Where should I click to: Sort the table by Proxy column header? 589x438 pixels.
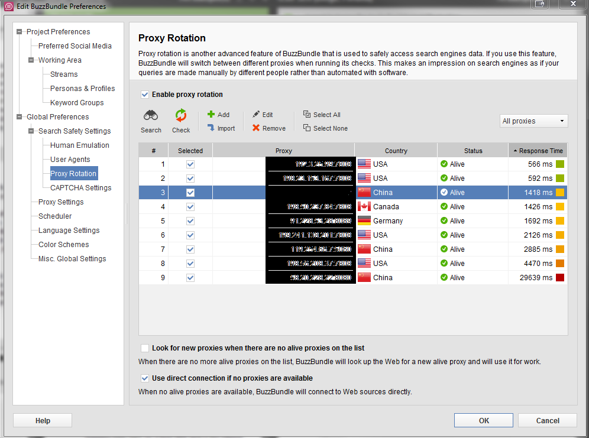(284, 151)
